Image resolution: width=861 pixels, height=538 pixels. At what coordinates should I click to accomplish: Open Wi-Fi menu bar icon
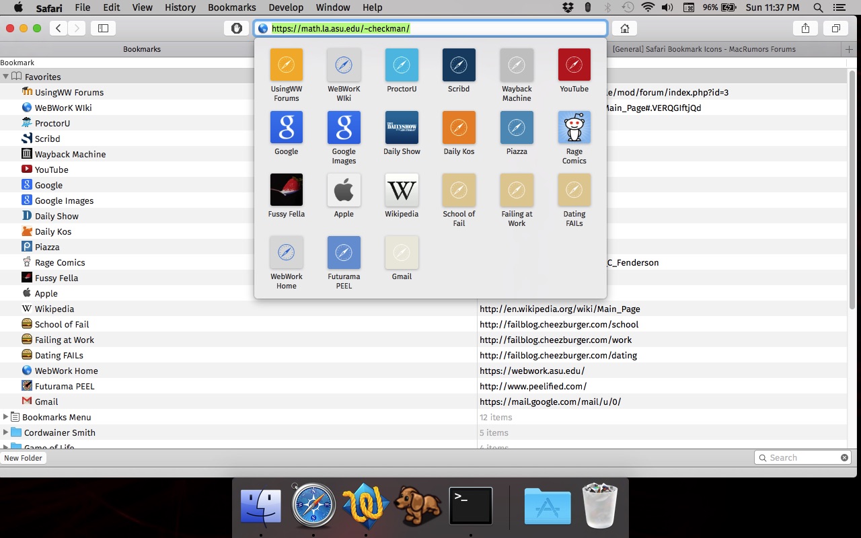(x=648, y=7)
